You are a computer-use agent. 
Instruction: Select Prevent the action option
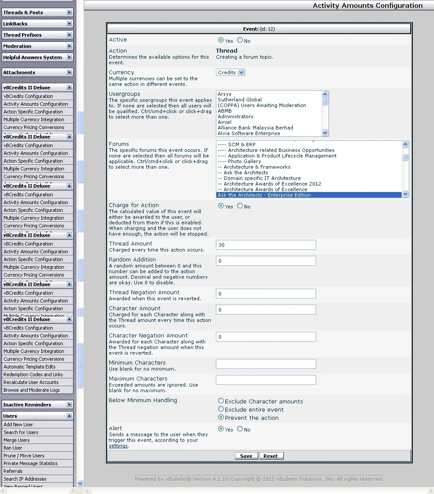[221, 417]
